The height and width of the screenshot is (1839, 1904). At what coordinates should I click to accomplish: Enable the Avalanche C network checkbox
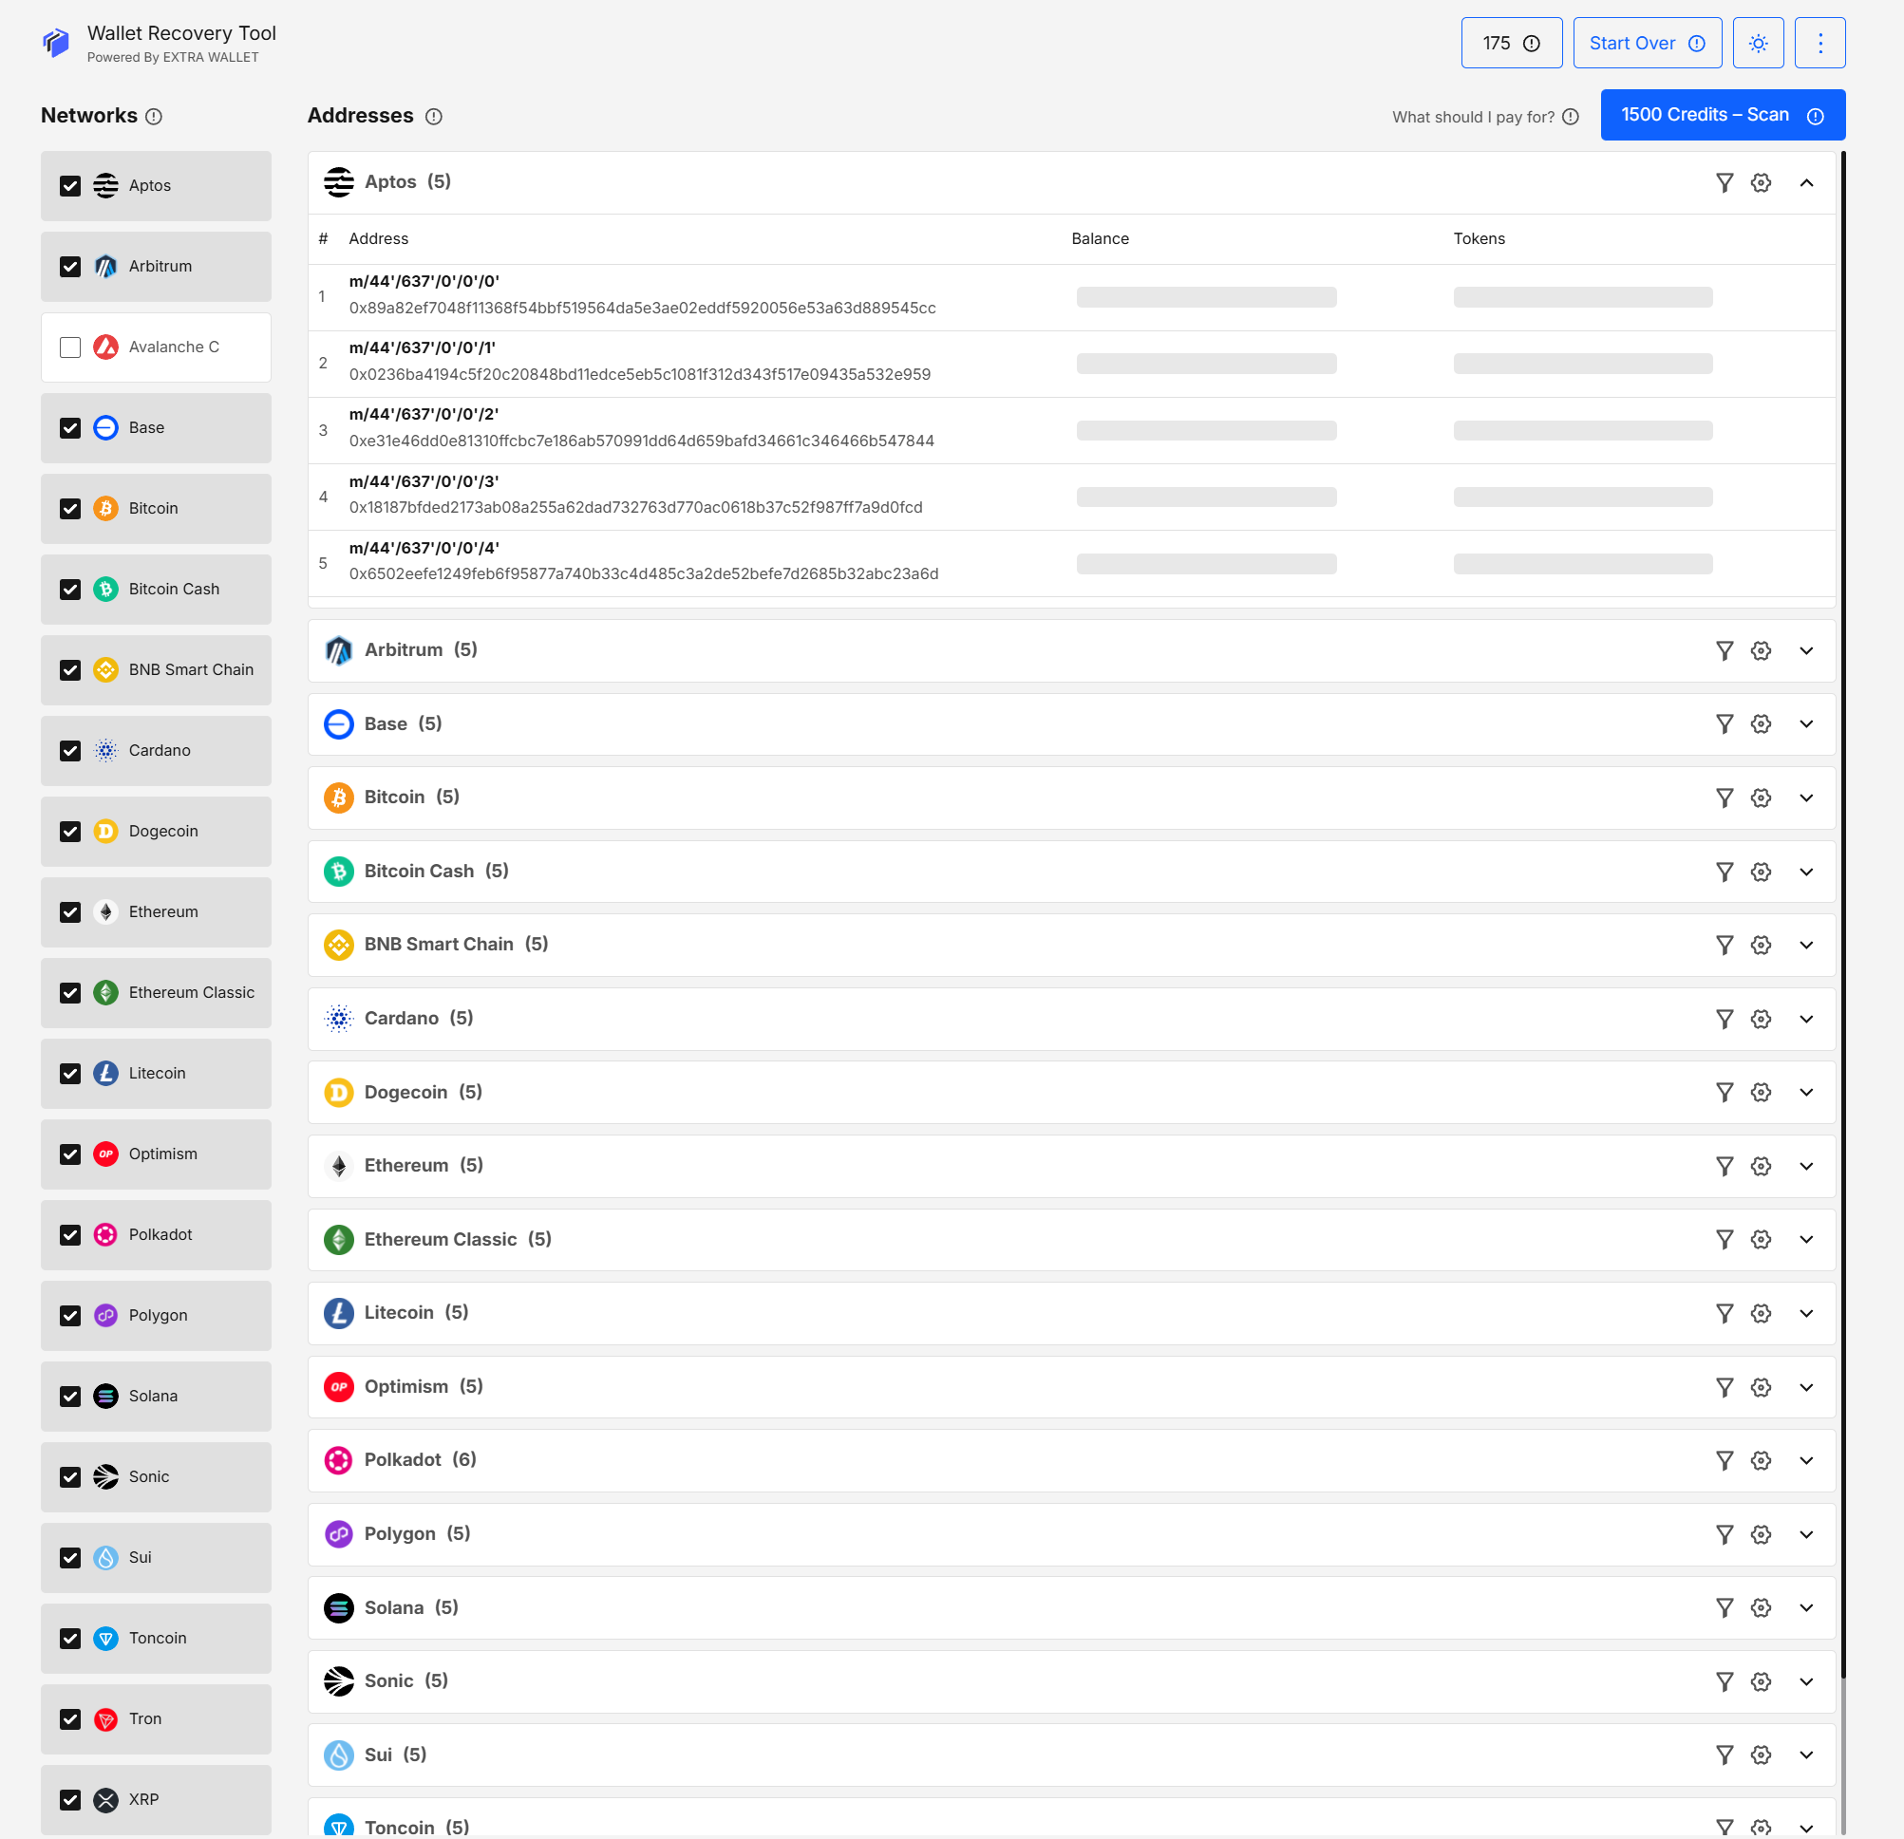(70, 347)
